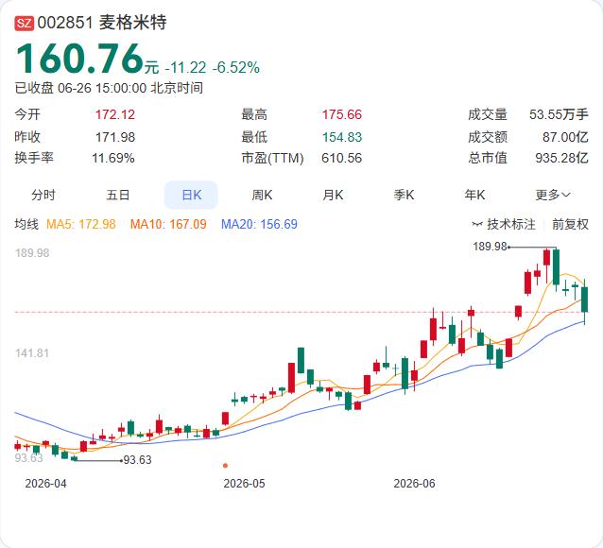Click the 昨收 value 171.98
The height and width of the screenshot is (548, 603).
(x=115, y=137)
